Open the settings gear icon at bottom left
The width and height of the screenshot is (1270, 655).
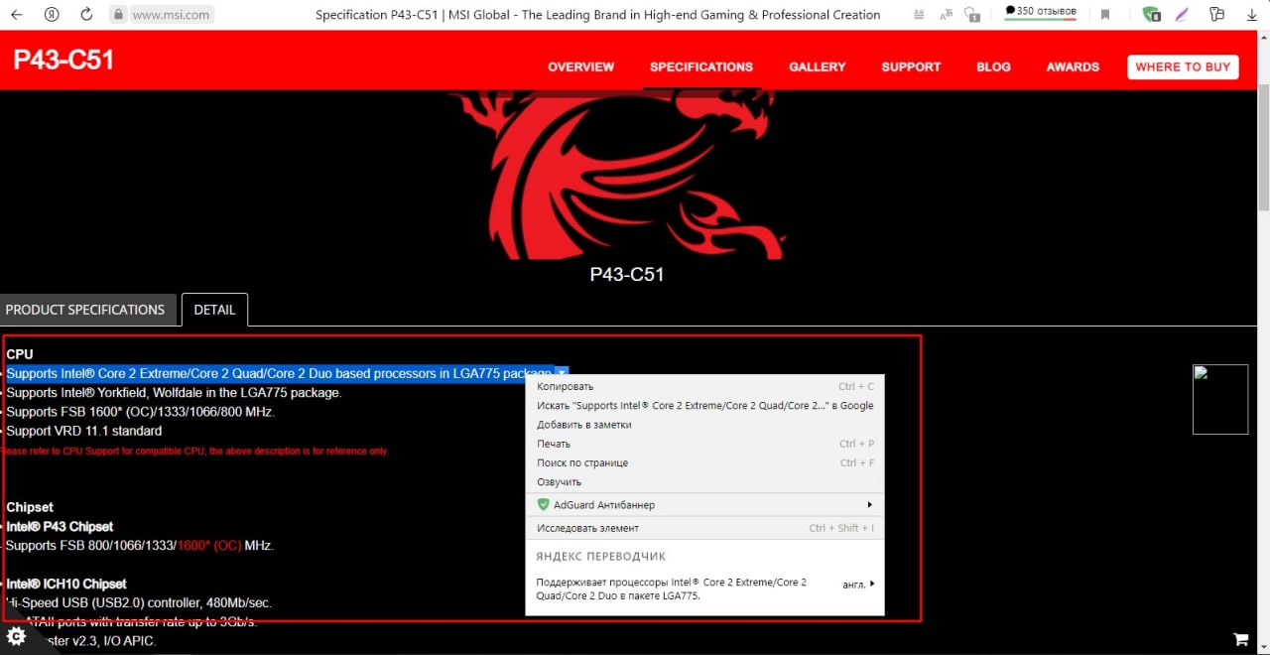(16, 636)
